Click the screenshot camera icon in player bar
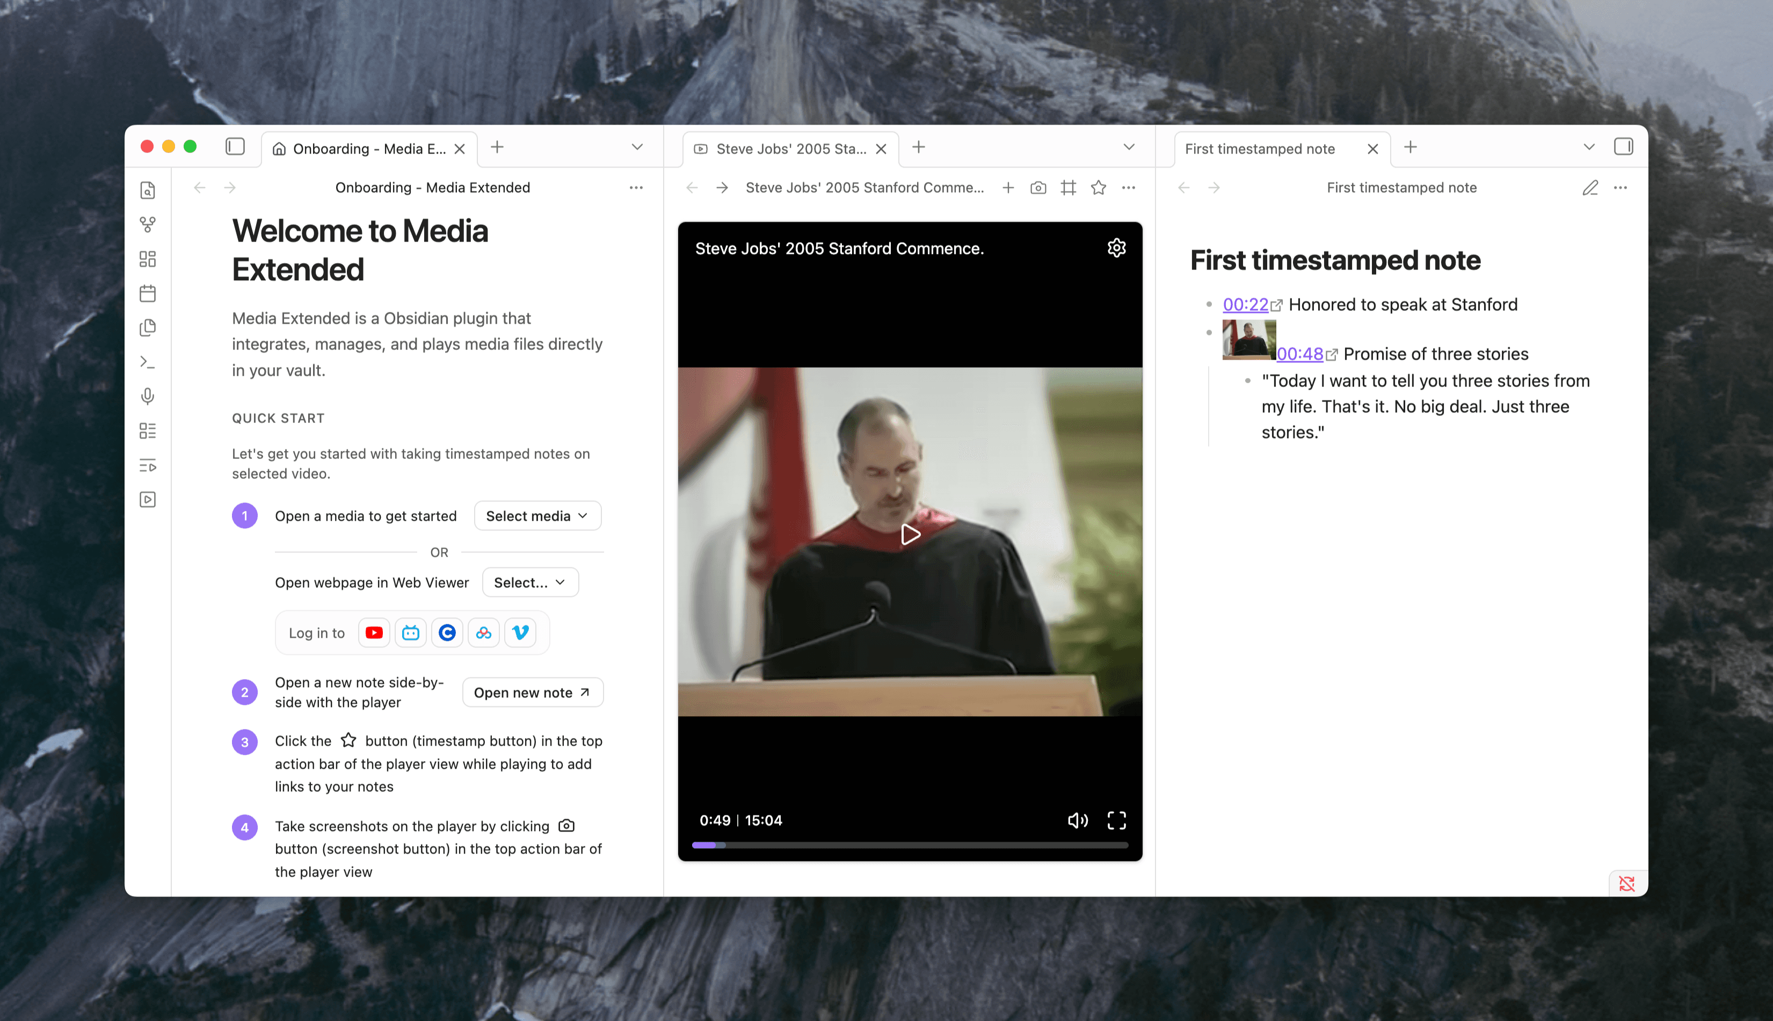This screenshot has width=1773, height=1021. [1038, 188]
